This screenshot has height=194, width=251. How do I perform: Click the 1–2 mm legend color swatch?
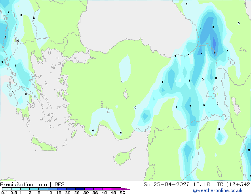point(25,189)
